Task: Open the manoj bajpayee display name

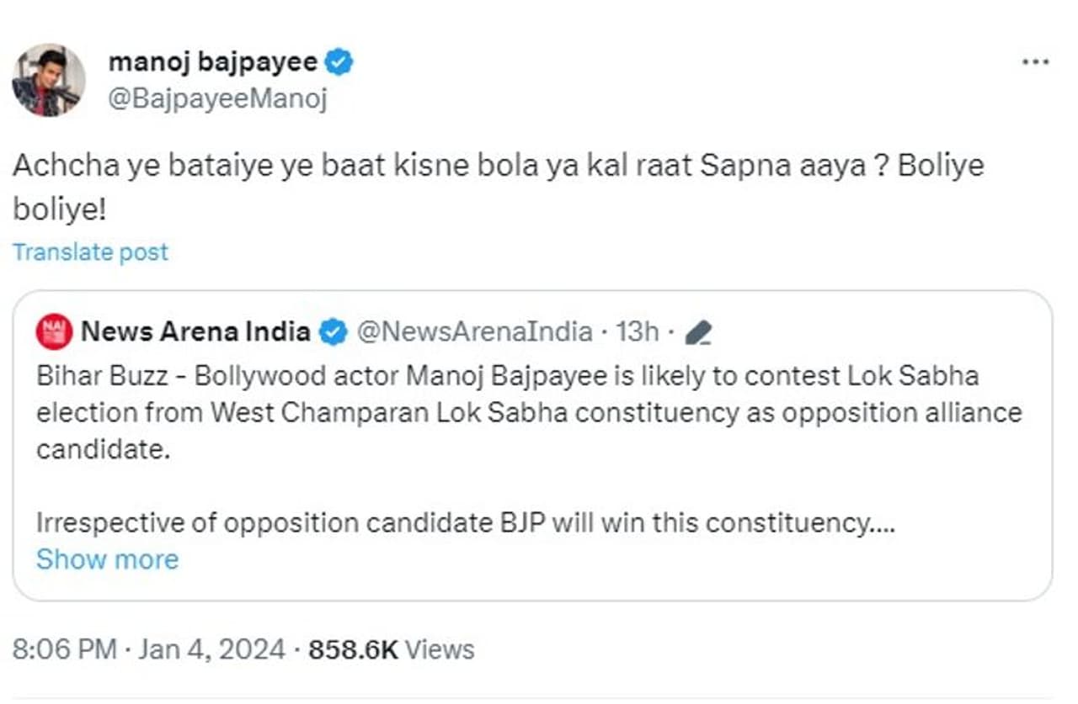Action: [212, 62]
